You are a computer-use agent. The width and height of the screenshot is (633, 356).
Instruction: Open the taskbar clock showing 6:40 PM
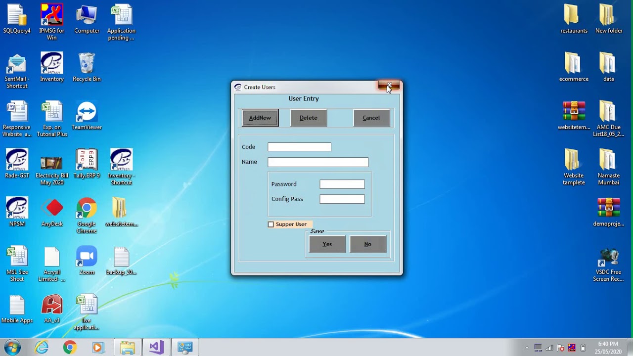pos(608,348)
